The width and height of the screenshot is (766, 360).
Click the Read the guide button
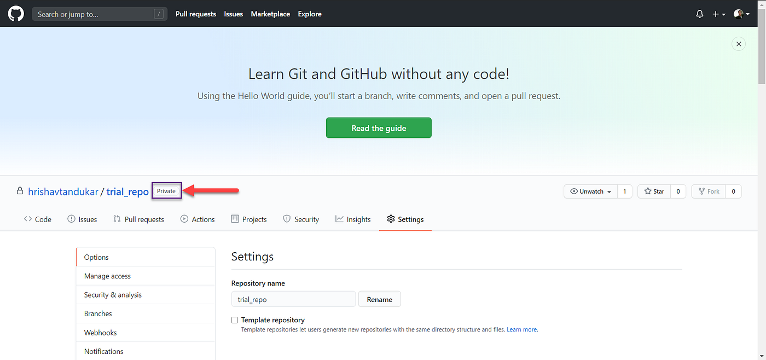[x=379, y=127]
